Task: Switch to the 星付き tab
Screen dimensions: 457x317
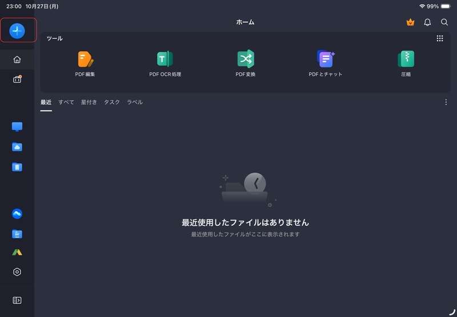Action: (x=89, y=102)
